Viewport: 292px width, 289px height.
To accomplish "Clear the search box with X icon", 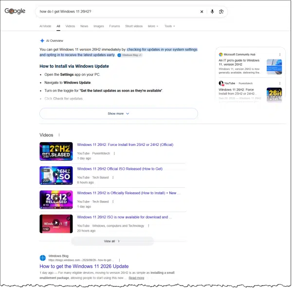I will point(201,12).
